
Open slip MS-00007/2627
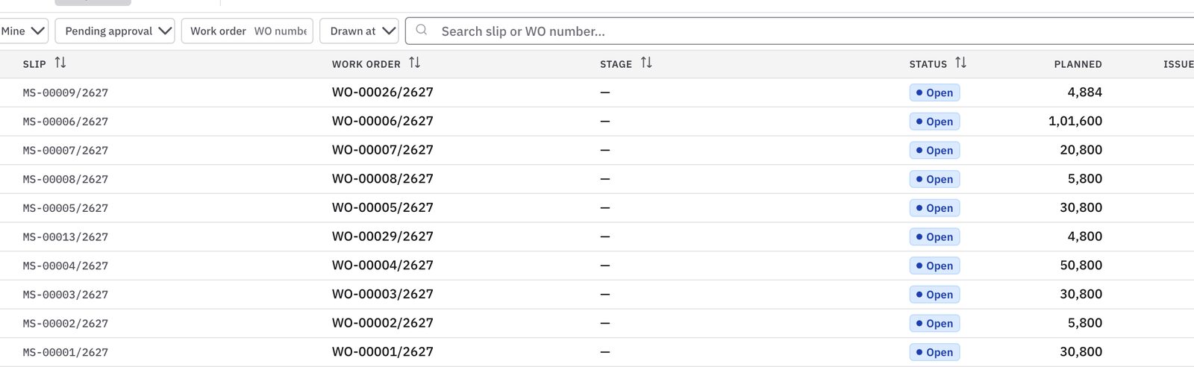[x=66, y=151]
